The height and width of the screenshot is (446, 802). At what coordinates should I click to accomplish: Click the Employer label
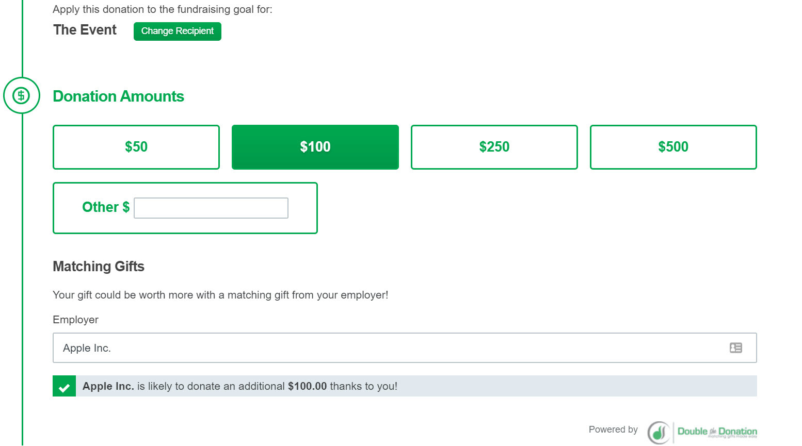click(x=75, y=320)
